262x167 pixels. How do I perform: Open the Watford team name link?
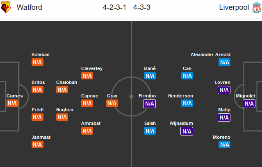tap(29, 7)
